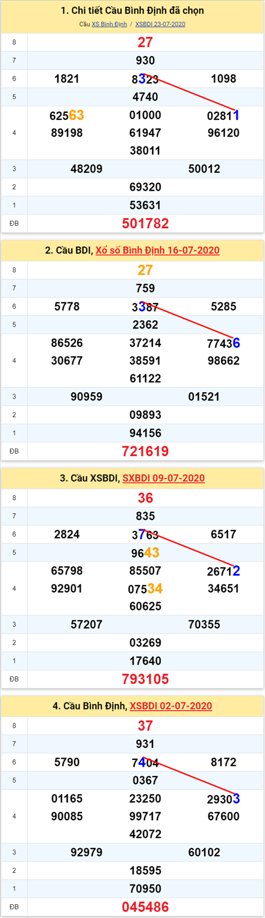Click special prize number 045486

[145, 907]
